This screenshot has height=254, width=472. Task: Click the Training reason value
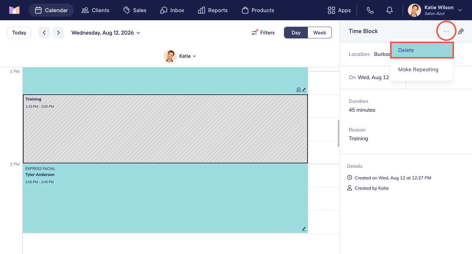[x=358, y=138]
